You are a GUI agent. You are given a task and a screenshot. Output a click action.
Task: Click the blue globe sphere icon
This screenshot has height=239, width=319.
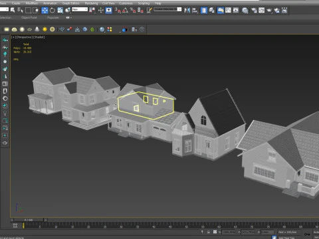(x=102, y=29)
